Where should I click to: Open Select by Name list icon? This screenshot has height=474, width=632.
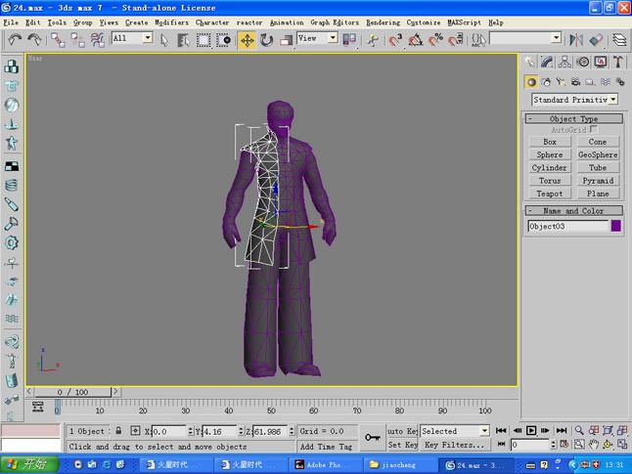[x=183, y=40]
